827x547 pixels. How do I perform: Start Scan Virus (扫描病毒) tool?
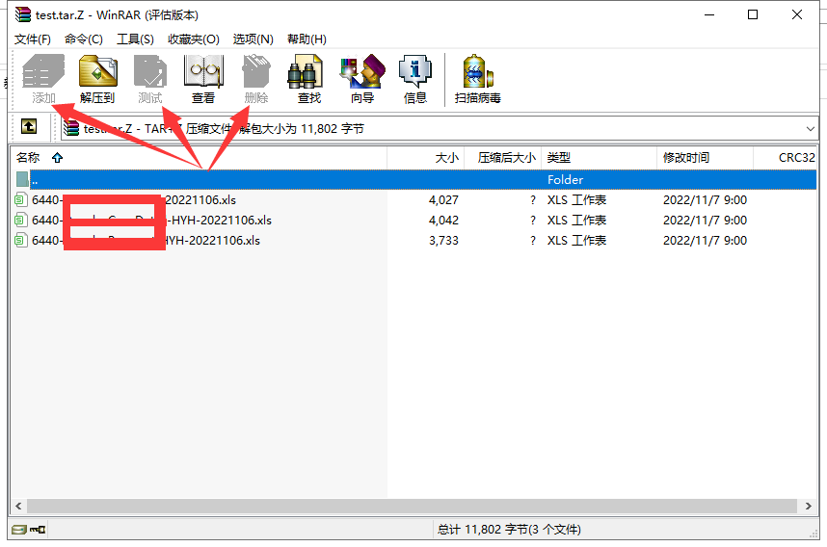click(x=478, y=78)
